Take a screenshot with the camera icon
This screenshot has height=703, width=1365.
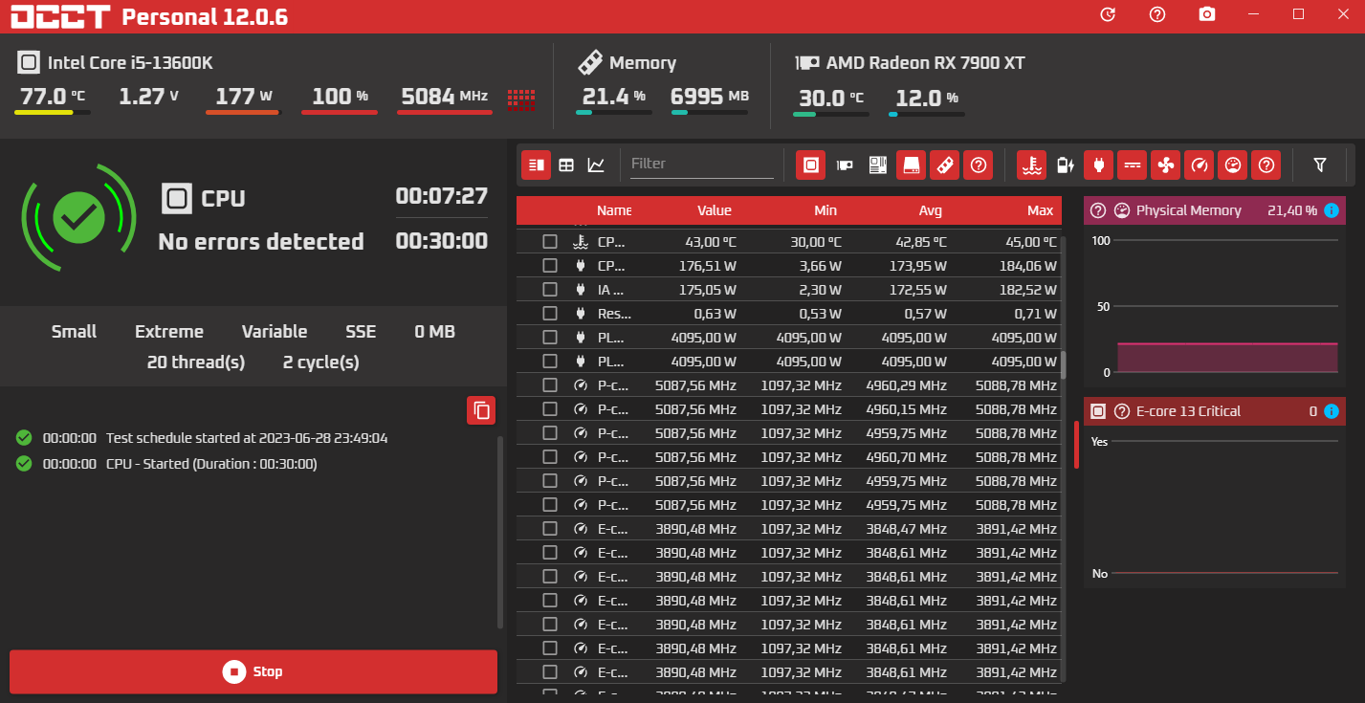point(1207,14)
